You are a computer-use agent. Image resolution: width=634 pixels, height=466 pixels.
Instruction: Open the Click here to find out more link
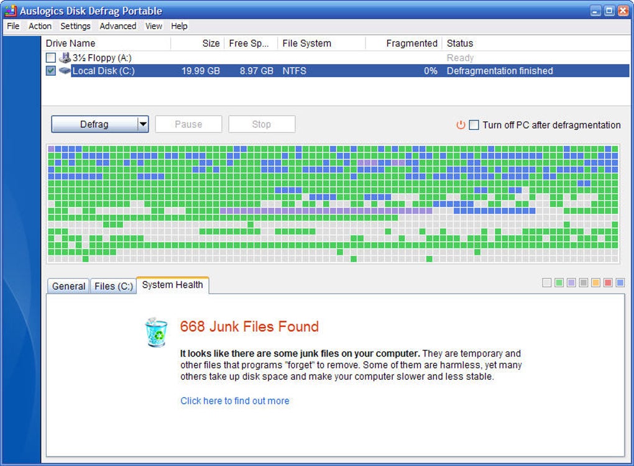click(235, 401)
